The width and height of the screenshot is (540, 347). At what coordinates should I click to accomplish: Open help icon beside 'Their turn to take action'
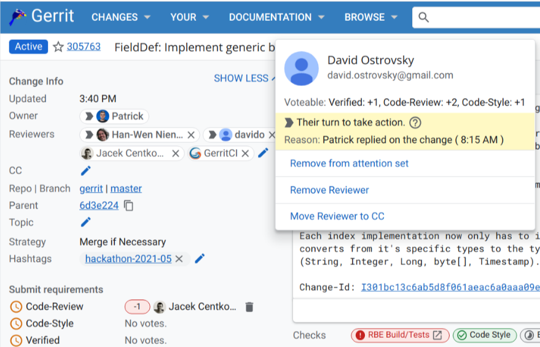415,123
